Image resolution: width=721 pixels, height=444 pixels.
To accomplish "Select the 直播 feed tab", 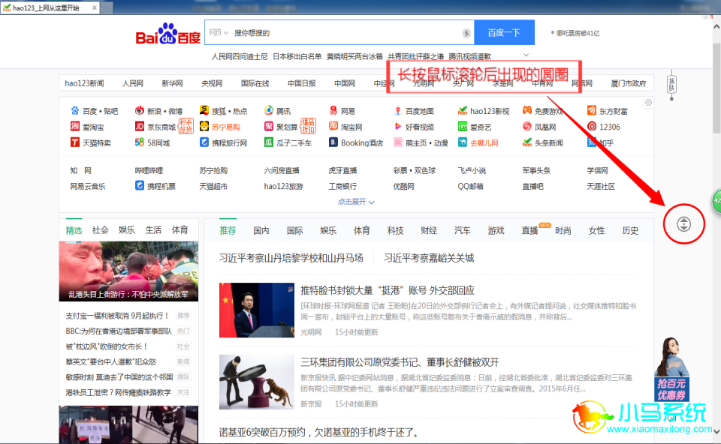I will (x=529, y=230).
